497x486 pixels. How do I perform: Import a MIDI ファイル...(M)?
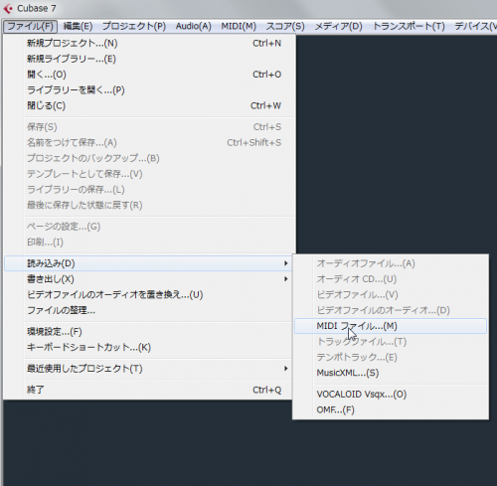[x=391, y=326]
